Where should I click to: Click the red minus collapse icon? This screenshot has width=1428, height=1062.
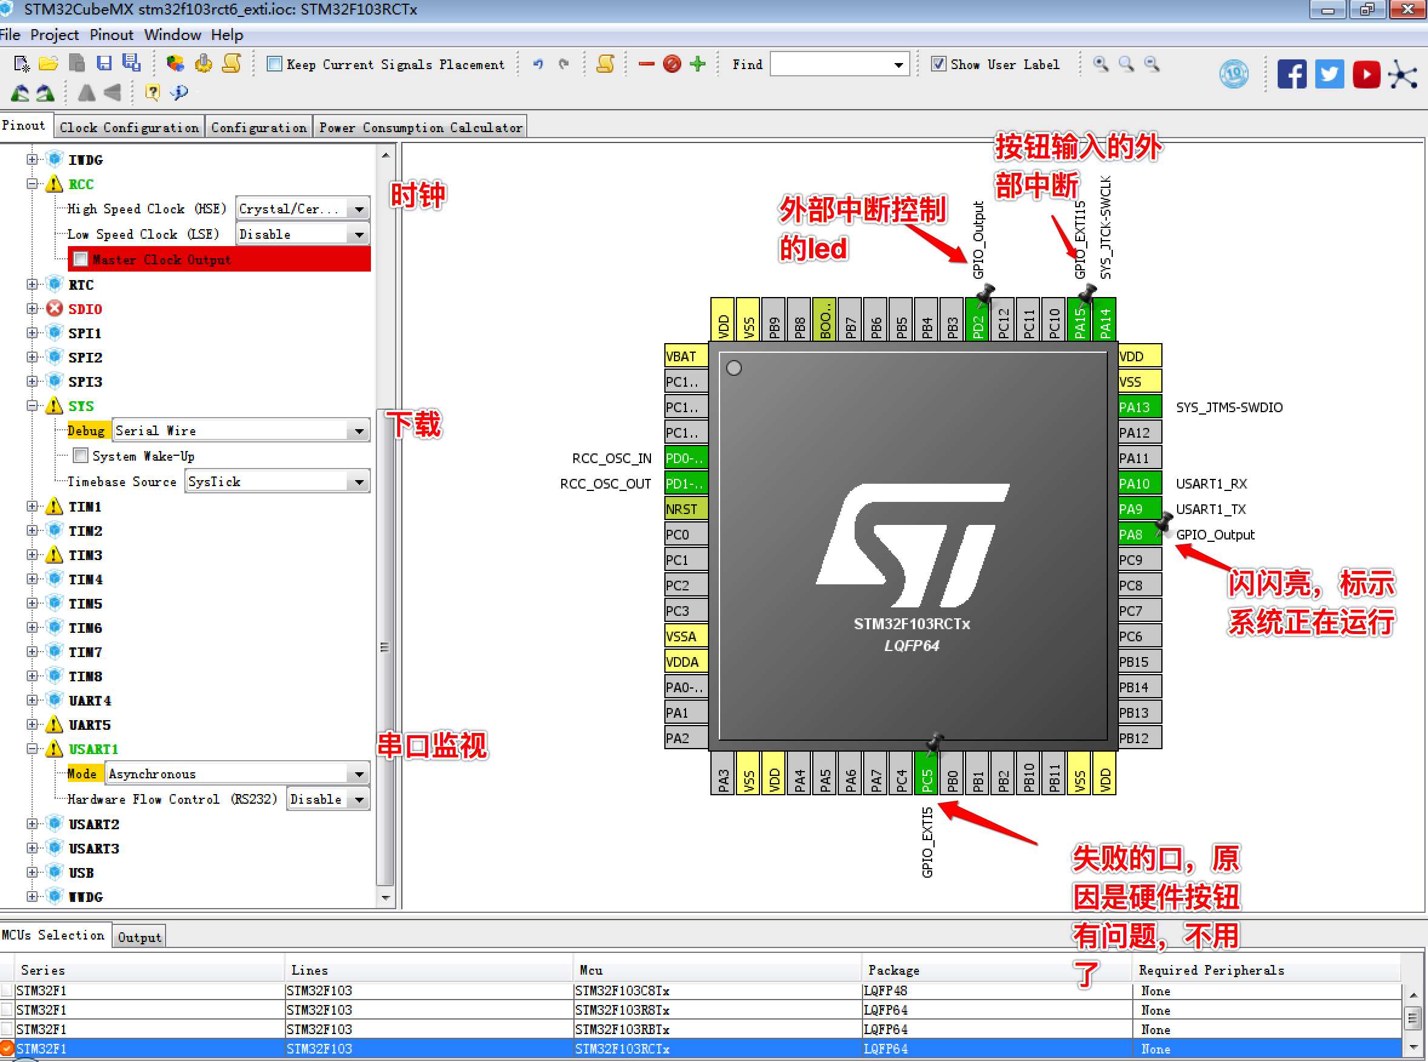point(646,64)
